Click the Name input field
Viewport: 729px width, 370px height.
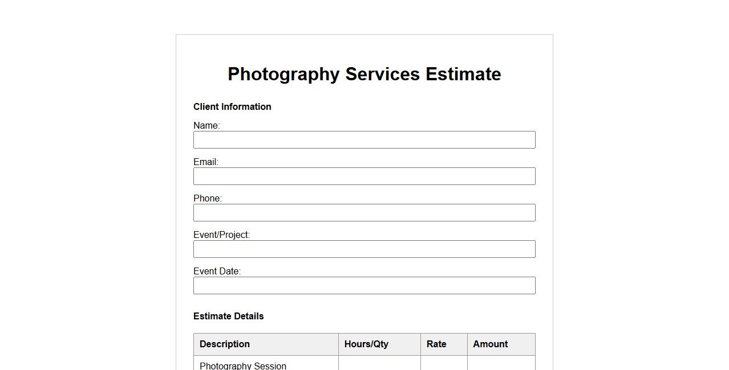click(x=364, y=140)
